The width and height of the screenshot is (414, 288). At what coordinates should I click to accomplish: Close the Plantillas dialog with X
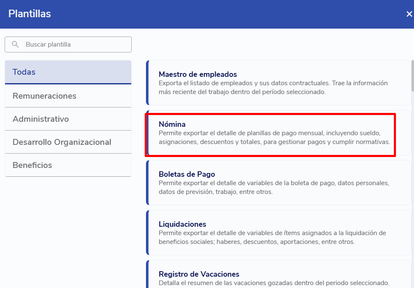[x=409, y=14]
